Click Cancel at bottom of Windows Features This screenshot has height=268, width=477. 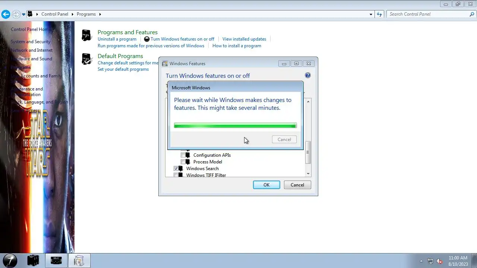[297, 185]
